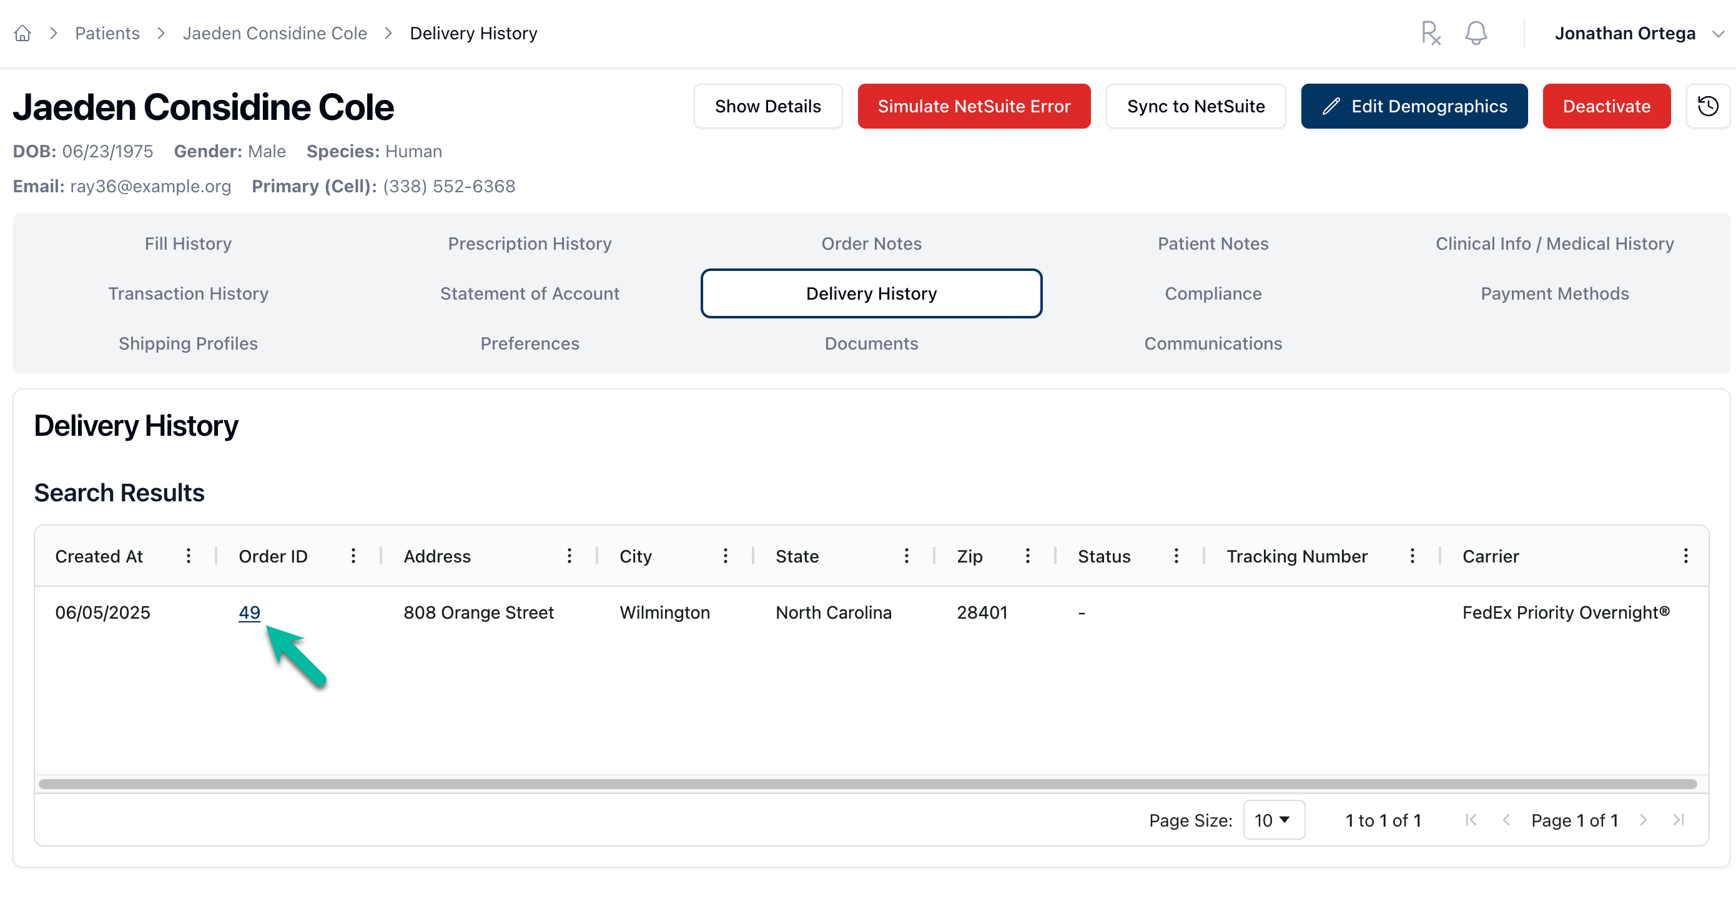This screenshot has height=899, width=1736.
Task: Click the history clock icon button
Action: pyautogui.click(x=1707, y=107)
